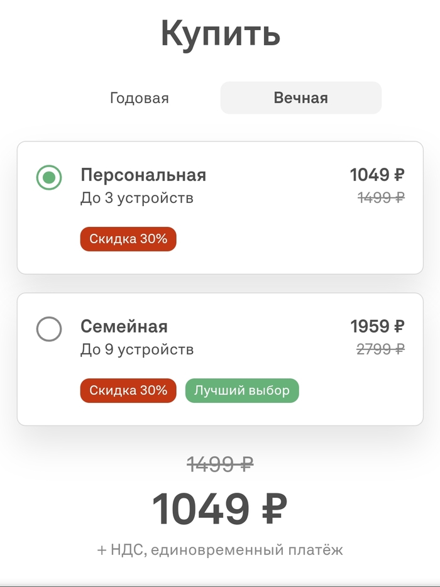This screenshot has width=440, height=587.
Task: Select the Вечная license tab
Action: [x=300, y=98]
